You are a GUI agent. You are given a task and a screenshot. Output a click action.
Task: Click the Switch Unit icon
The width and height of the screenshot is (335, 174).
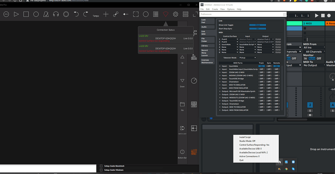(x=182, y=128)
